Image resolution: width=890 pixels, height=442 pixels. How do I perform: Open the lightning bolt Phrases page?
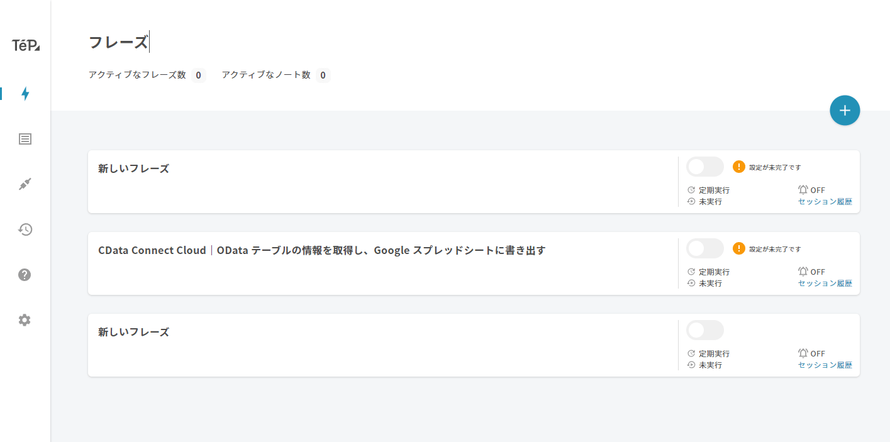(25, 94)
